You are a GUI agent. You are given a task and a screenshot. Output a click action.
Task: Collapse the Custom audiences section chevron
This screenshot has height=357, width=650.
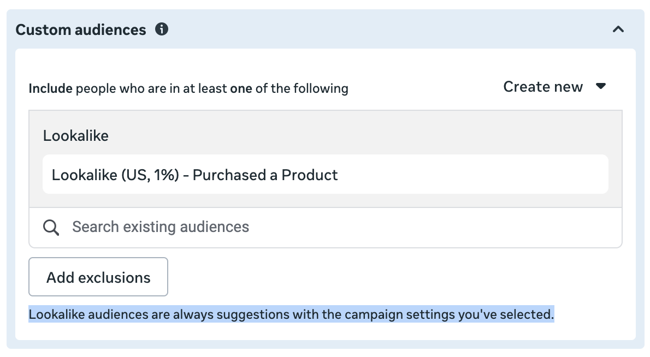pos(618,29)
